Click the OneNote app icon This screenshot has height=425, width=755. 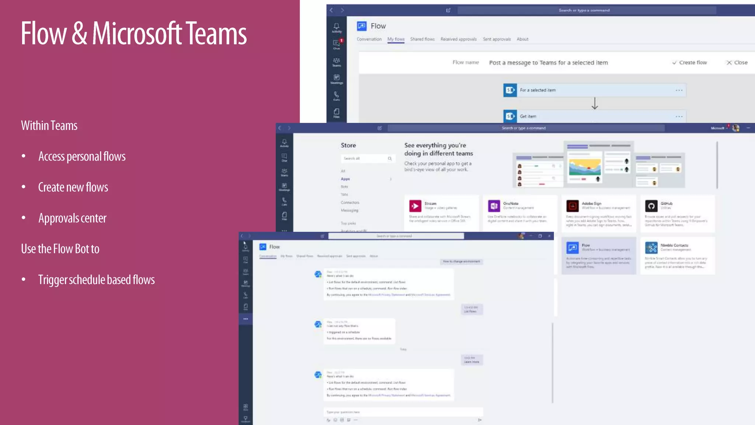click(494, 206)
